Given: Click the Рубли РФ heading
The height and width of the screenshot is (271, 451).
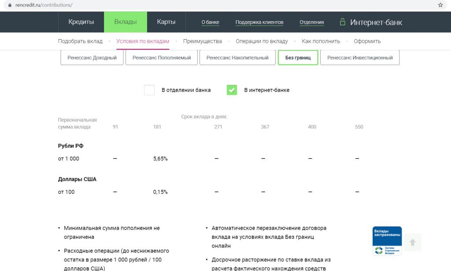Looking at the screenshot, I should click(71, 146).
